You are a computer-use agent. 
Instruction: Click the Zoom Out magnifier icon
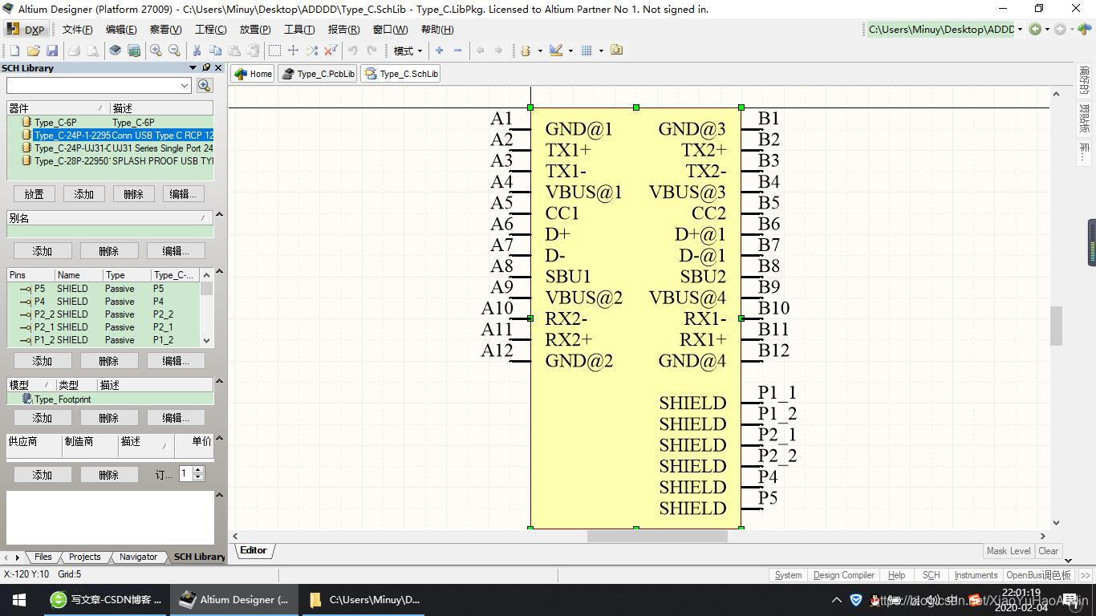click(x=174, y=51)
